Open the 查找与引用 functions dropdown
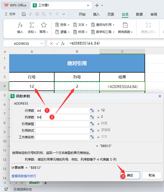 tap(103, 25)
